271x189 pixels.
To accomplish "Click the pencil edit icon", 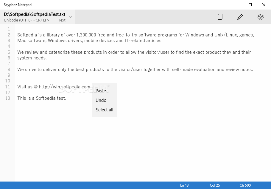I will pos(240,17).
